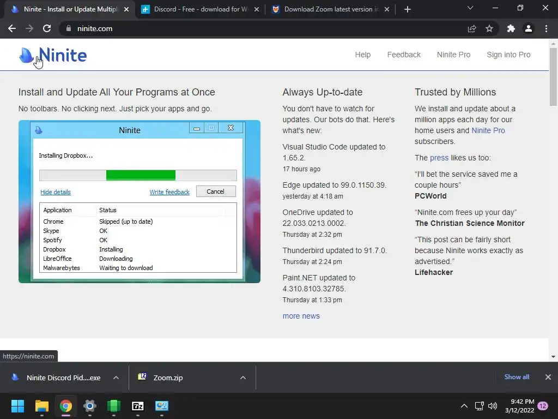558x419 pixels.
Task: Share this page using the share icon
Action: pyautogui.click(x=472, y=28)
